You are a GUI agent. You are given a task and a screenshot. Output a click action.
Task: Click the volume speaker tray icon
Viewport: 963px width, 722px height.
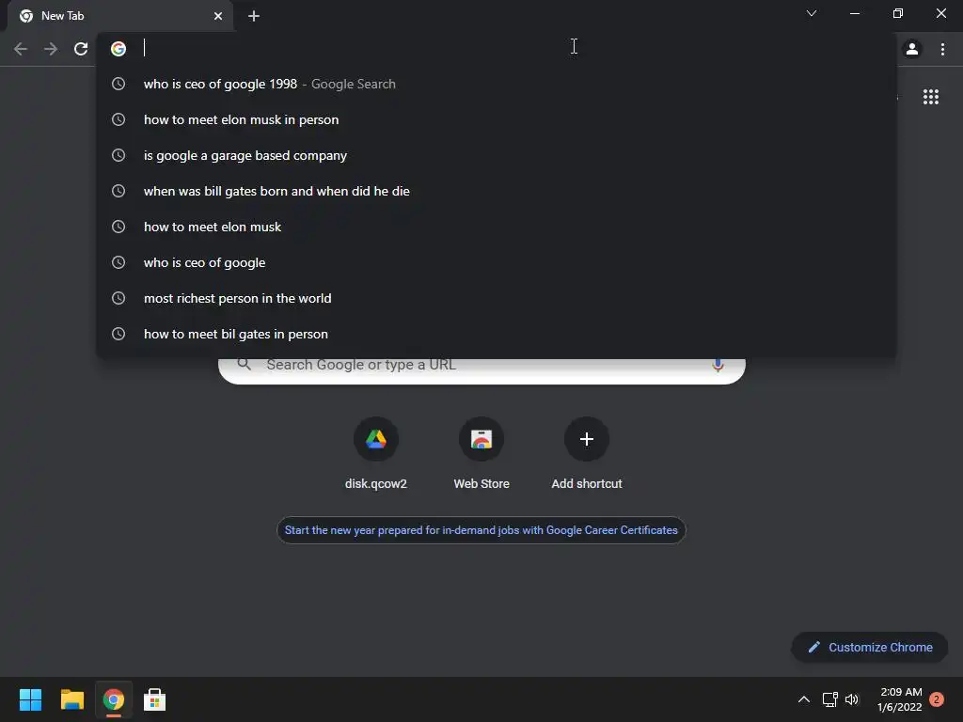pyautogui.click(x=852, y=699)
